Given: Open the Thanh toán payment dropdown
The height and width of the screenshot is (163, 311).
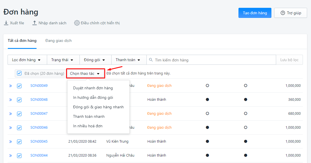Looking at the screenshot, I should point(129,60).
